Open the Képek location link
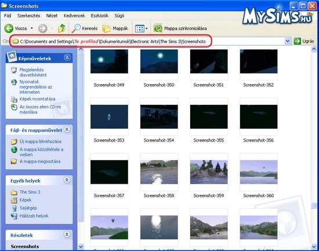This screenshot has width=319, height=251. coord(26,200)
